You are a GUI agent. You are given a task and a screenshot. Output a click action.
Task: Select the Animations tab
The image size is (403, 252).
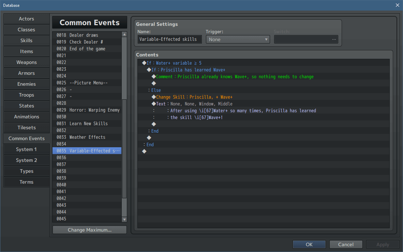point(27,117)
